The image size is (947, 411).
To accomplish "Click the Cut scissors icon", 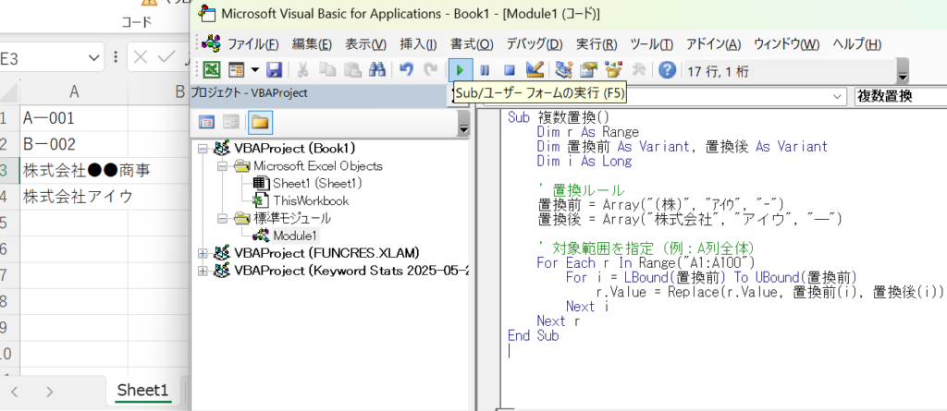I will pyautogui.click(x=303, y=70).
